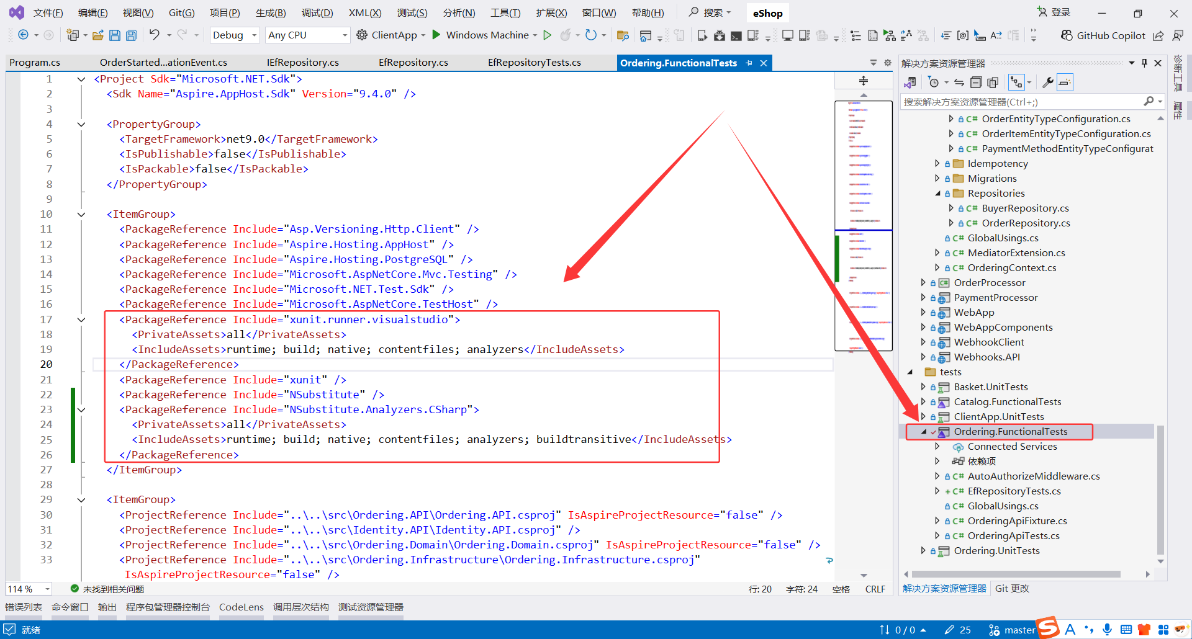
Task: Open the Git(G) menu
Action: (182, 13)
